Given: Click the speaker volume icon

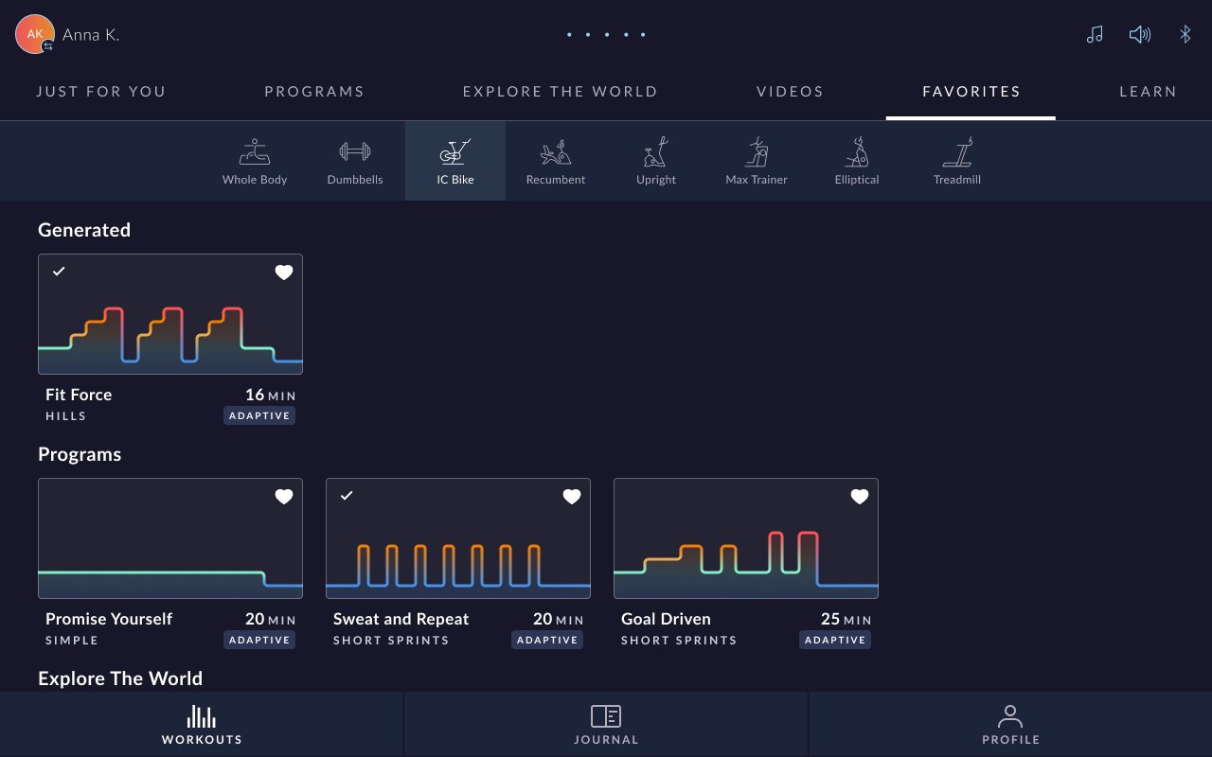Looking at the screenshot, I should click(x=1139, y=35).
